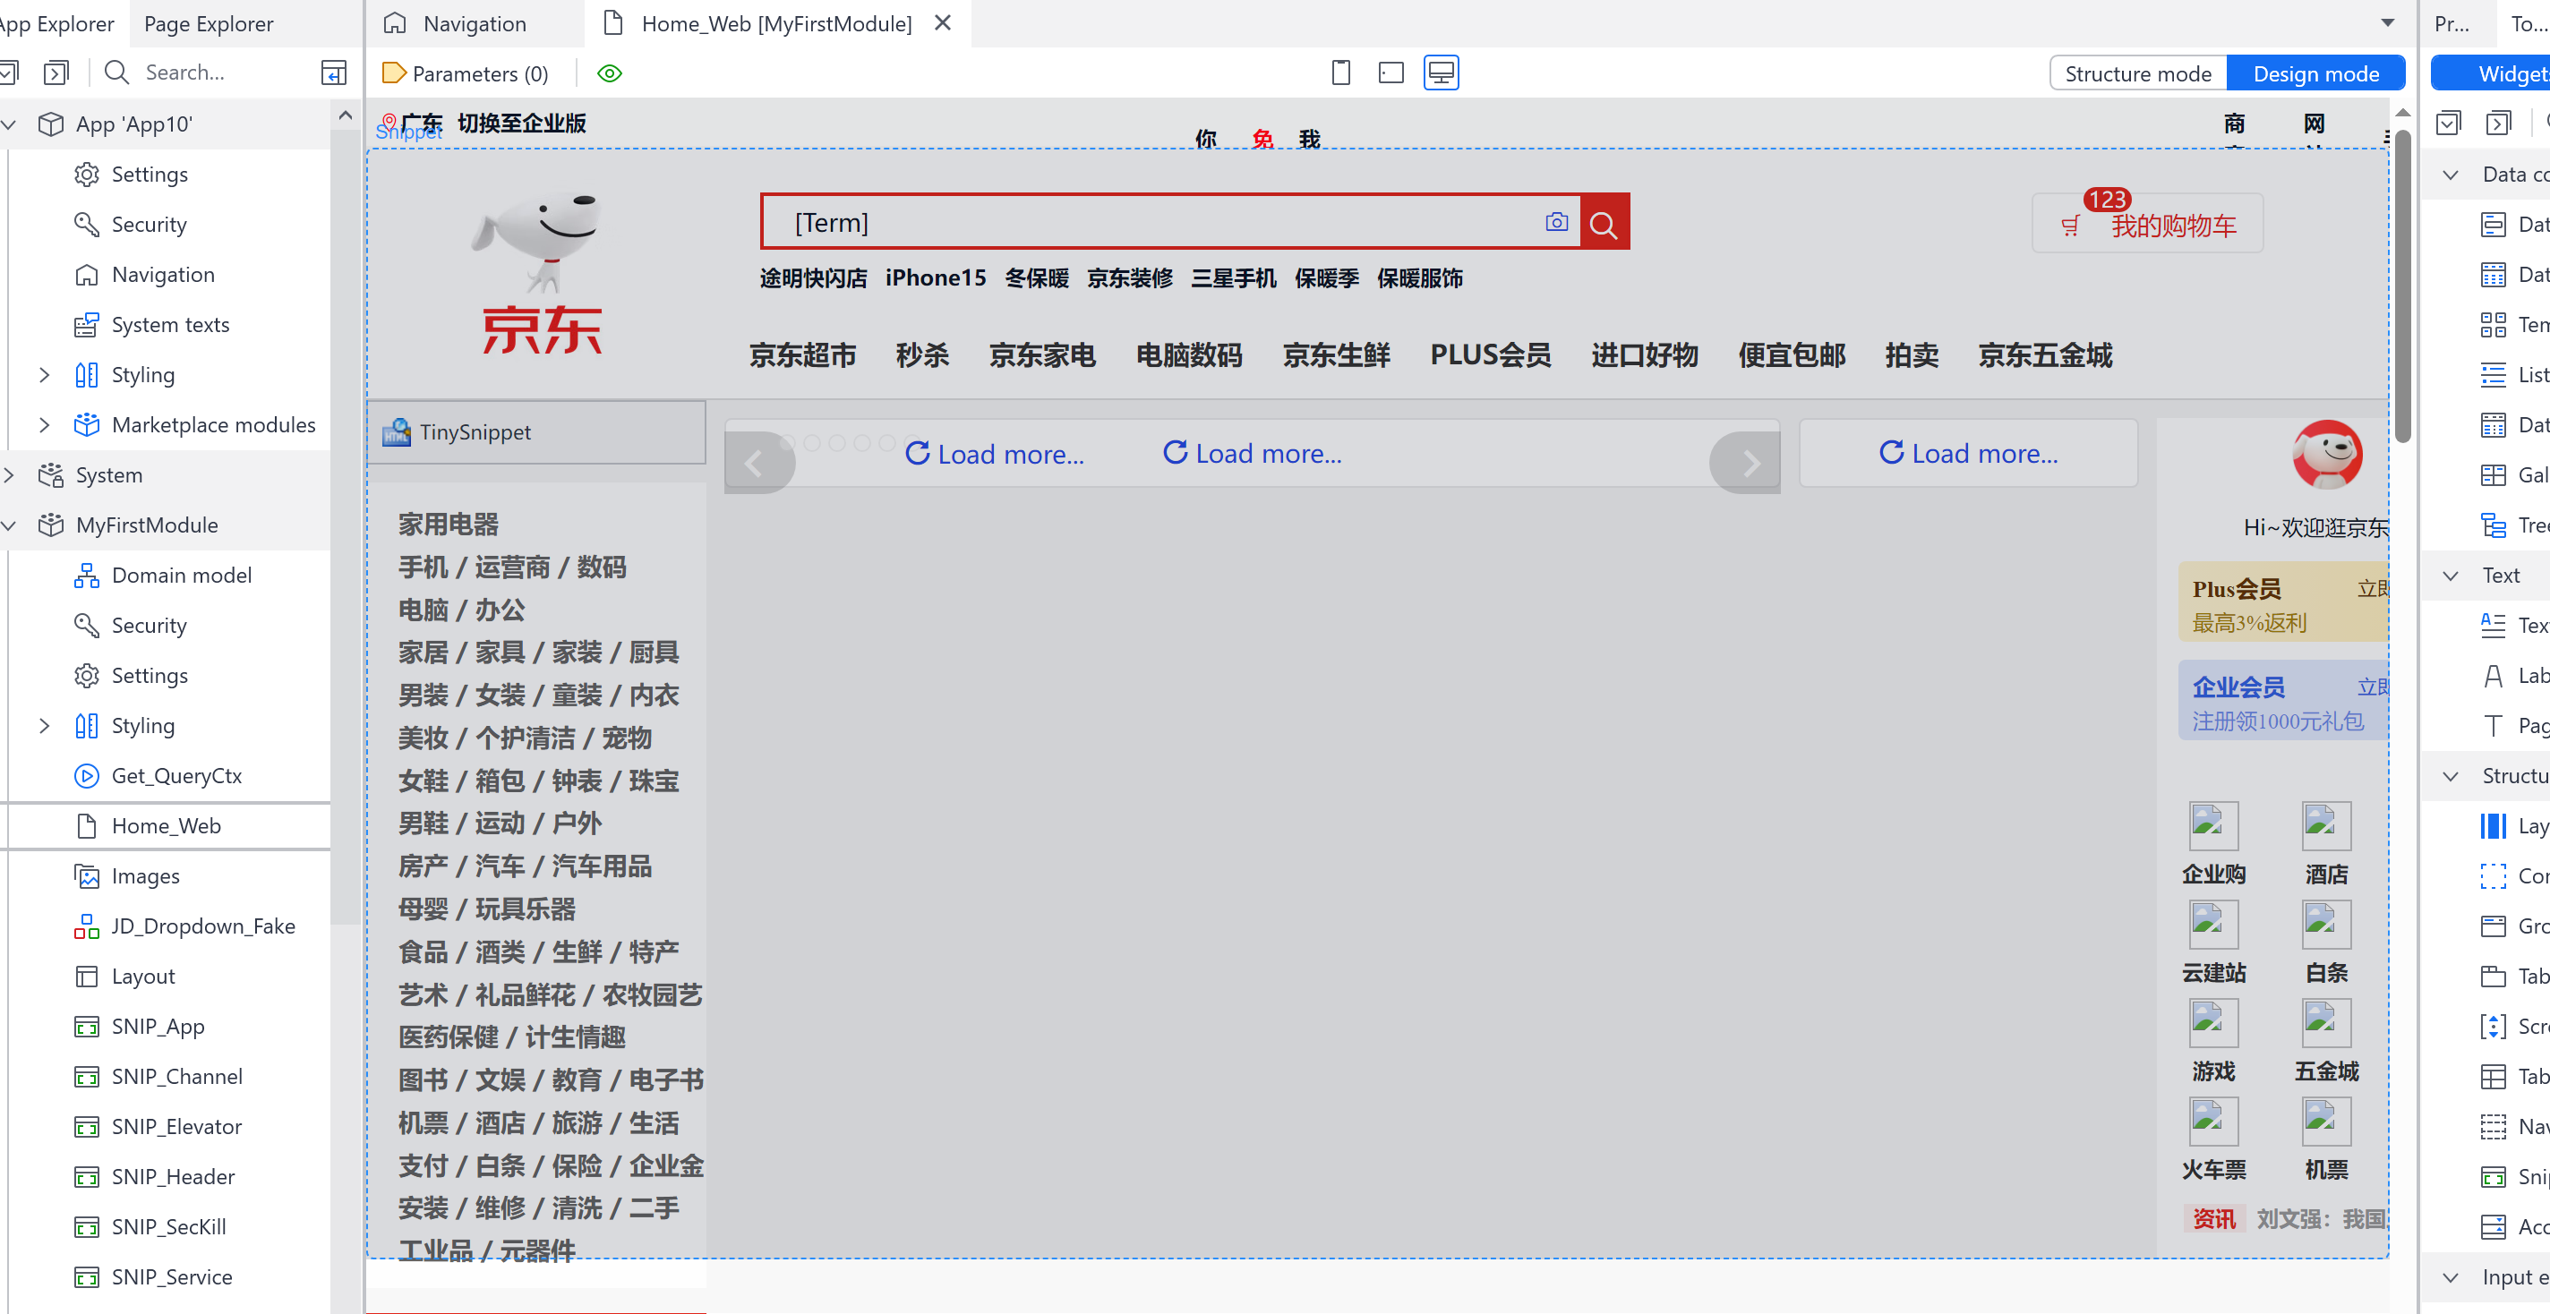Click the expand-all icon in App Explorer toolbar
The height and width of the screenshot is (1314, 2550).
(x=56, y=73)
